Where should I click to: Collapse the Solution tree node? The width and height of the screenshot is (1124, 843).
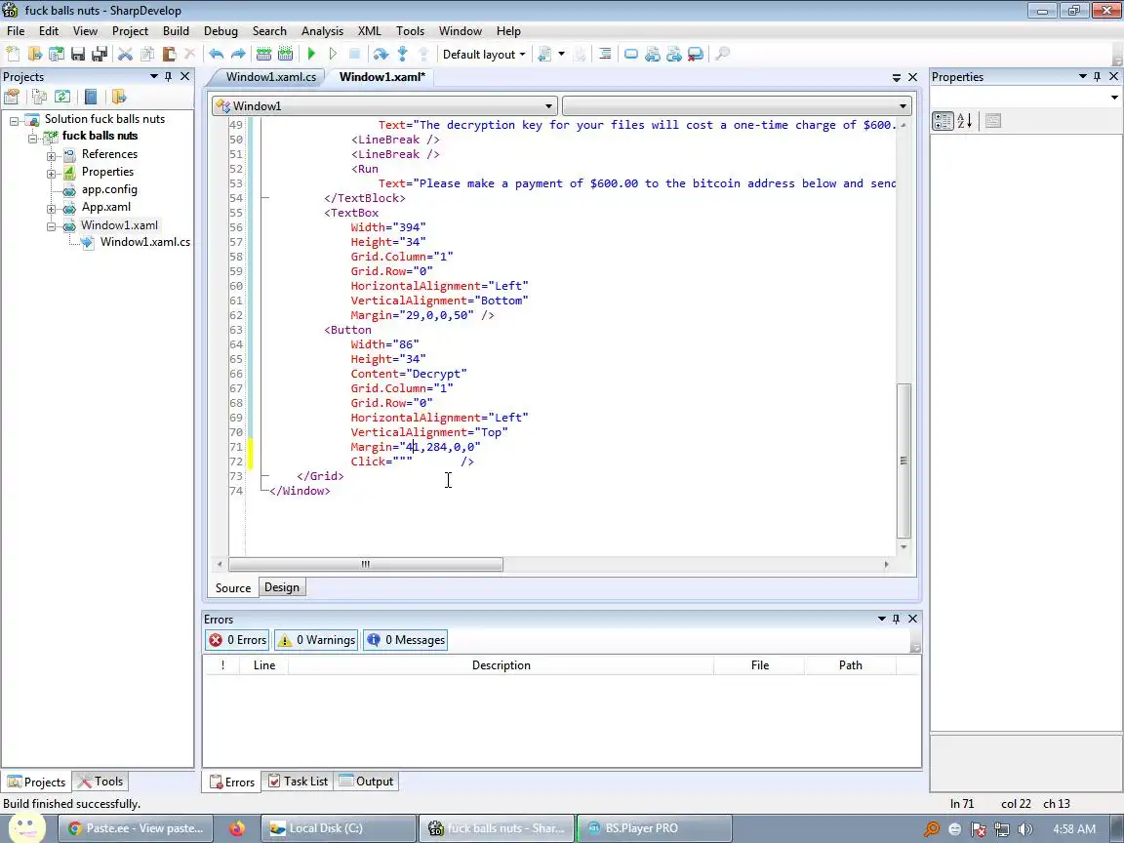14,120
